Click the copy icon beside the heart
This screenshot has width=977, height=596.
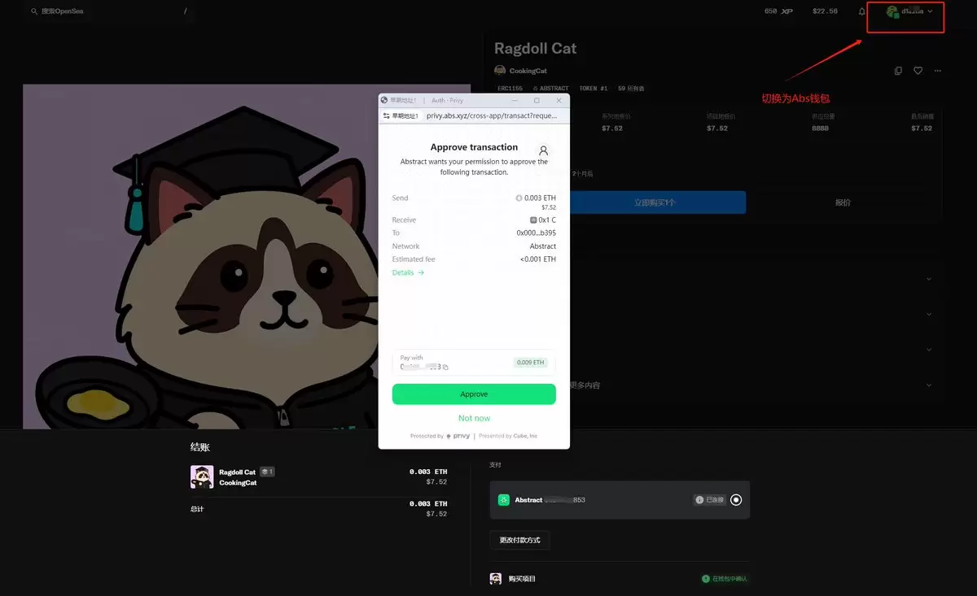(898, 71)
